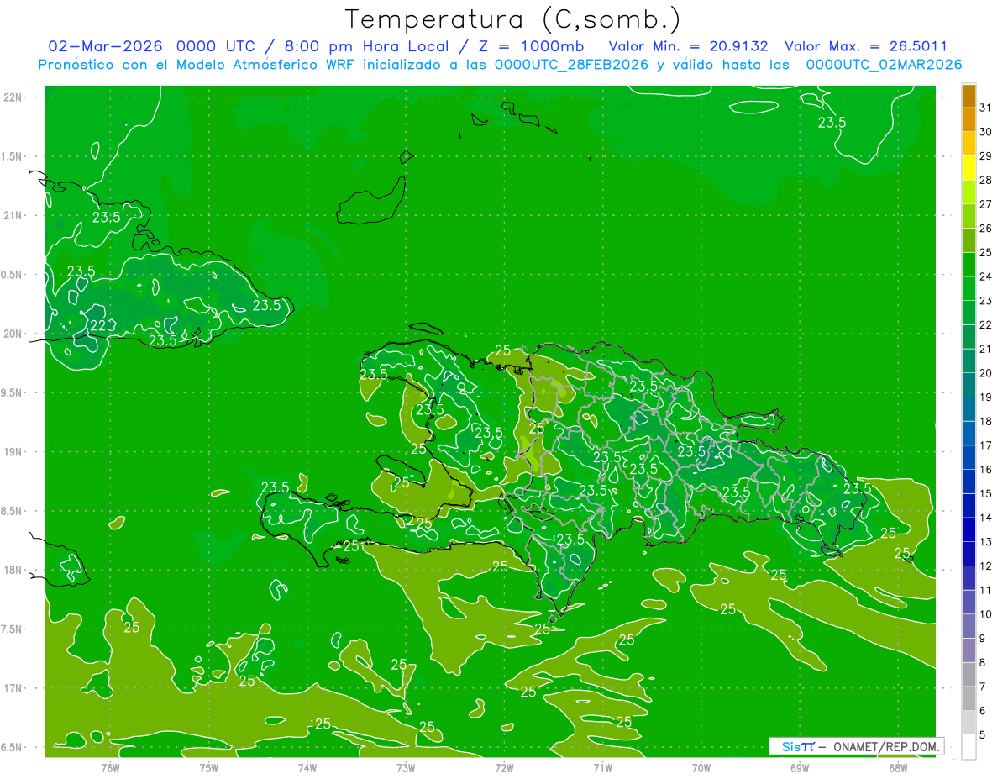This screenshot has width=1008, height=779.
Task: Click the "76W" longitude axis label
Action: coord(110,767)
